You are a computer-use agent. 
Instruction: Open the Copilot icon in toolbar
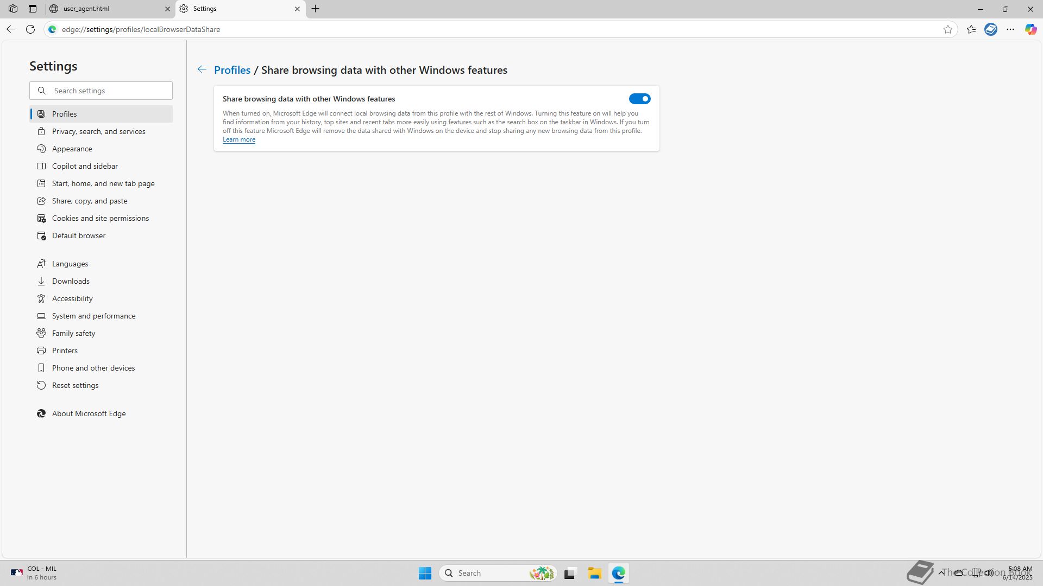[x=1031, y=29]
